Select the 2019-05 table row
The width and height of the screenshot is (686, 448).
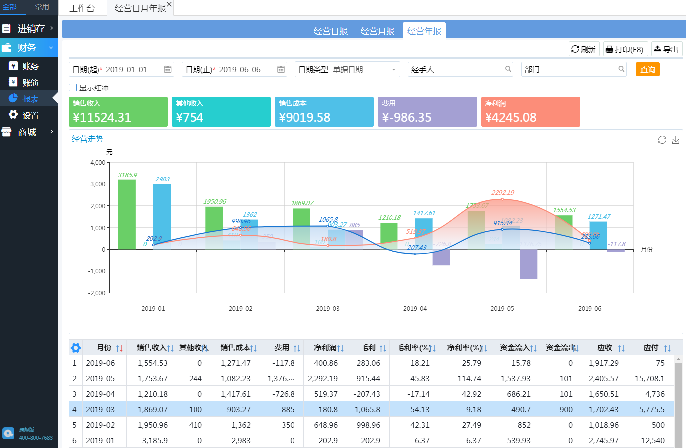[371, 379]
